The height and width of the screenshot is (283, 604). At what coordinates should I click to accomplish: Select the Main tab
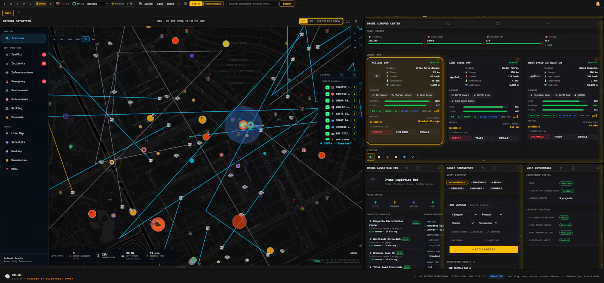coord(8,13)
